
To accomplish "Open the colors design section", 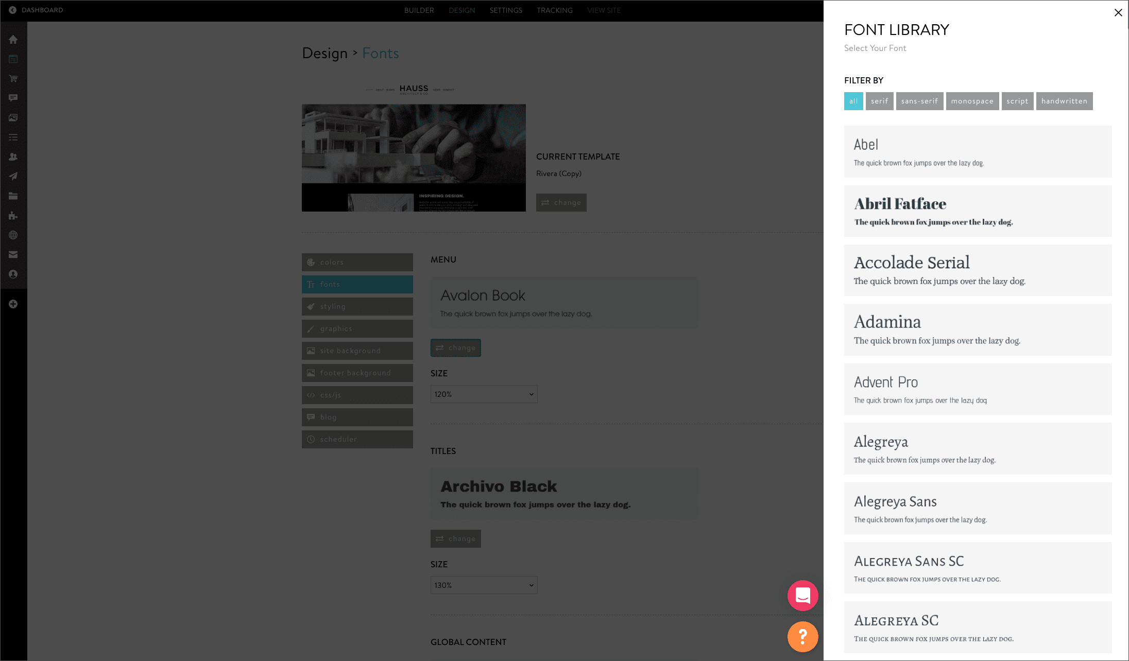I will 357,262.
